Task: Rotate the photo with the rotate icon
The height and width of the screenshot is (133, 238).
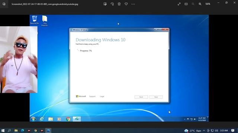Action: click(112, 4)
